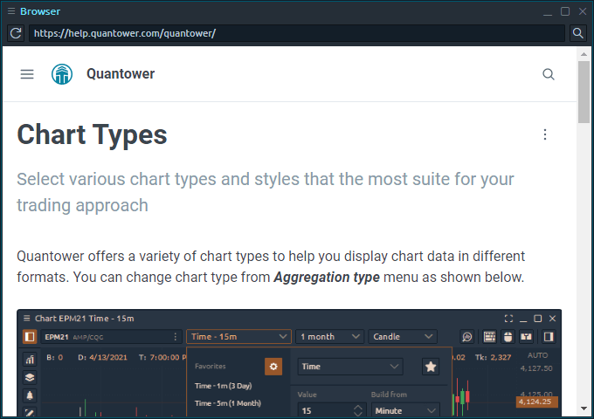Toggle the right side panel icon
Screen dimensions: 594x419
click(x=549, y=336)
